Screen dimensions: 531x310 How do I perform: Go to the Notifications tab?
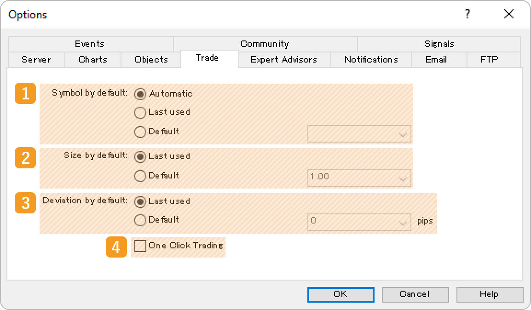pyautogui.click(x=371, y=59)
